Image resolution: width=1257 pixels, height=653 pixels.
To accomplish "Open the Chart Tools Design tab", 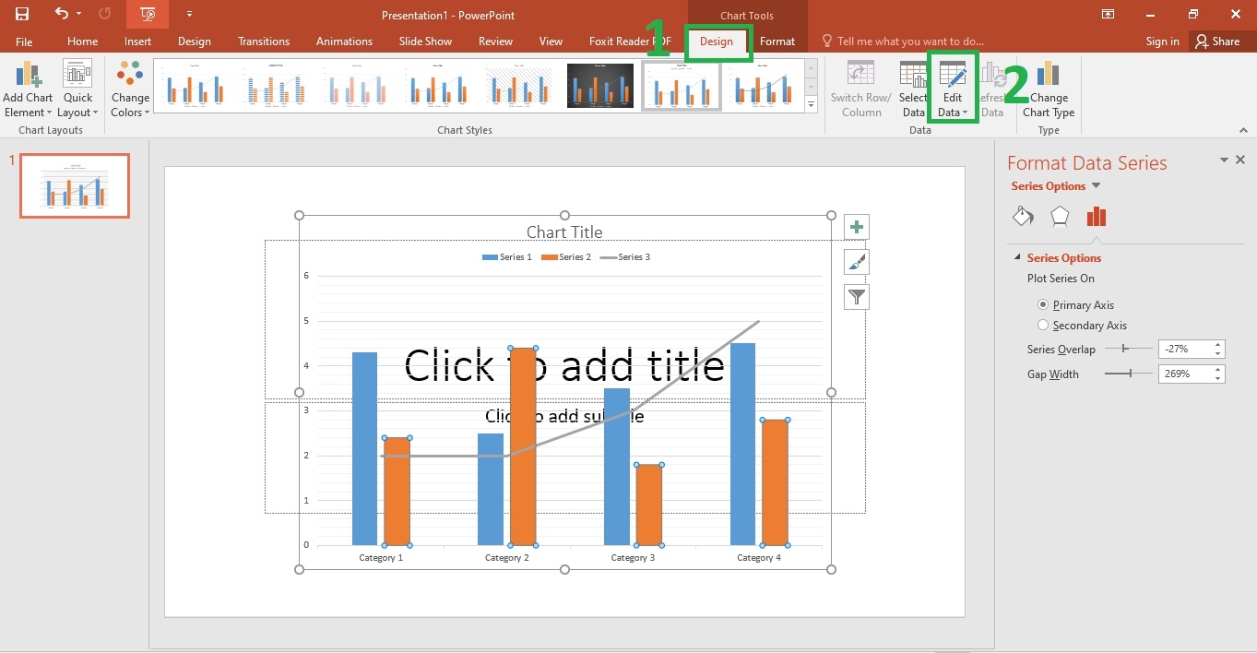I will (x=717, y=42).
